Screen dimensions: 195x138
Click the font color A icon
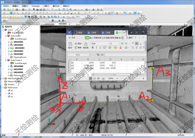pos(120,48)
